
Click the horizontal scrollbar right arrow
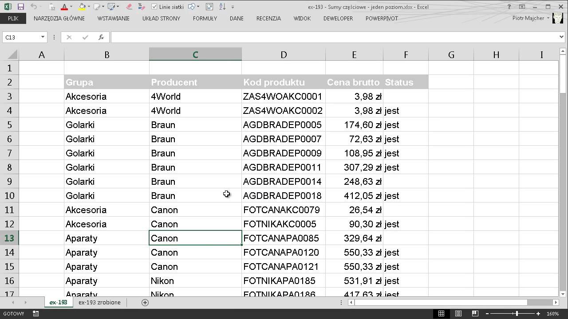pyautogui.click(x=556, y=302)
